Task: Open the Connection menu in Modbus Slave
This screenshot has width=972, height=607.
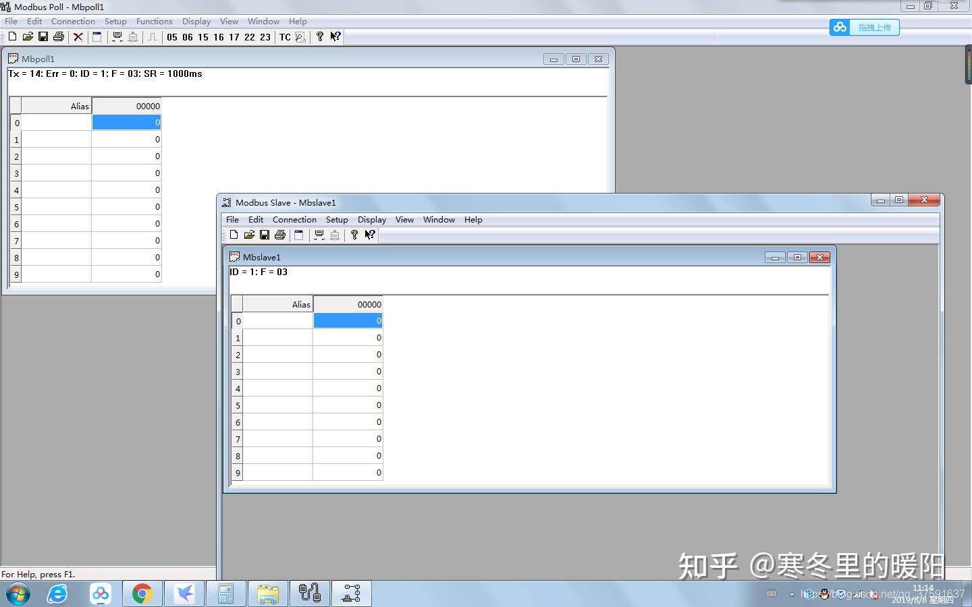Action: pyautogui.click(x=294, y=219)
